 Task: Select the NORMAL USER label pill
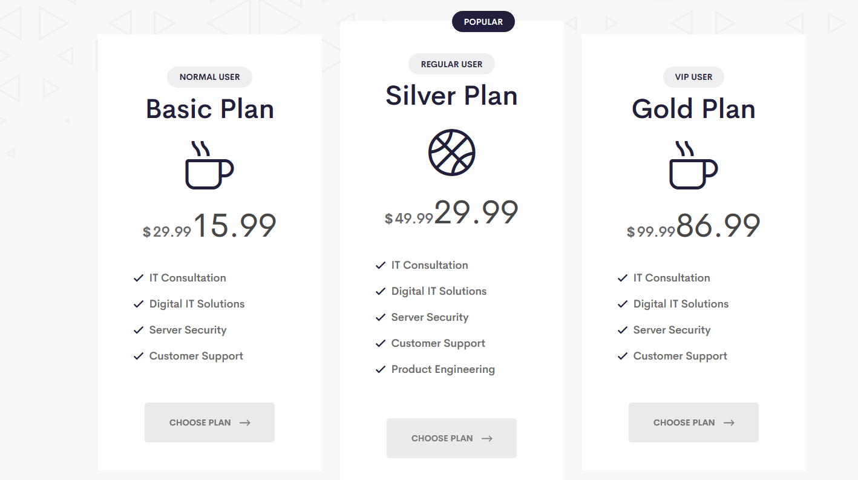tap(210, 77)
